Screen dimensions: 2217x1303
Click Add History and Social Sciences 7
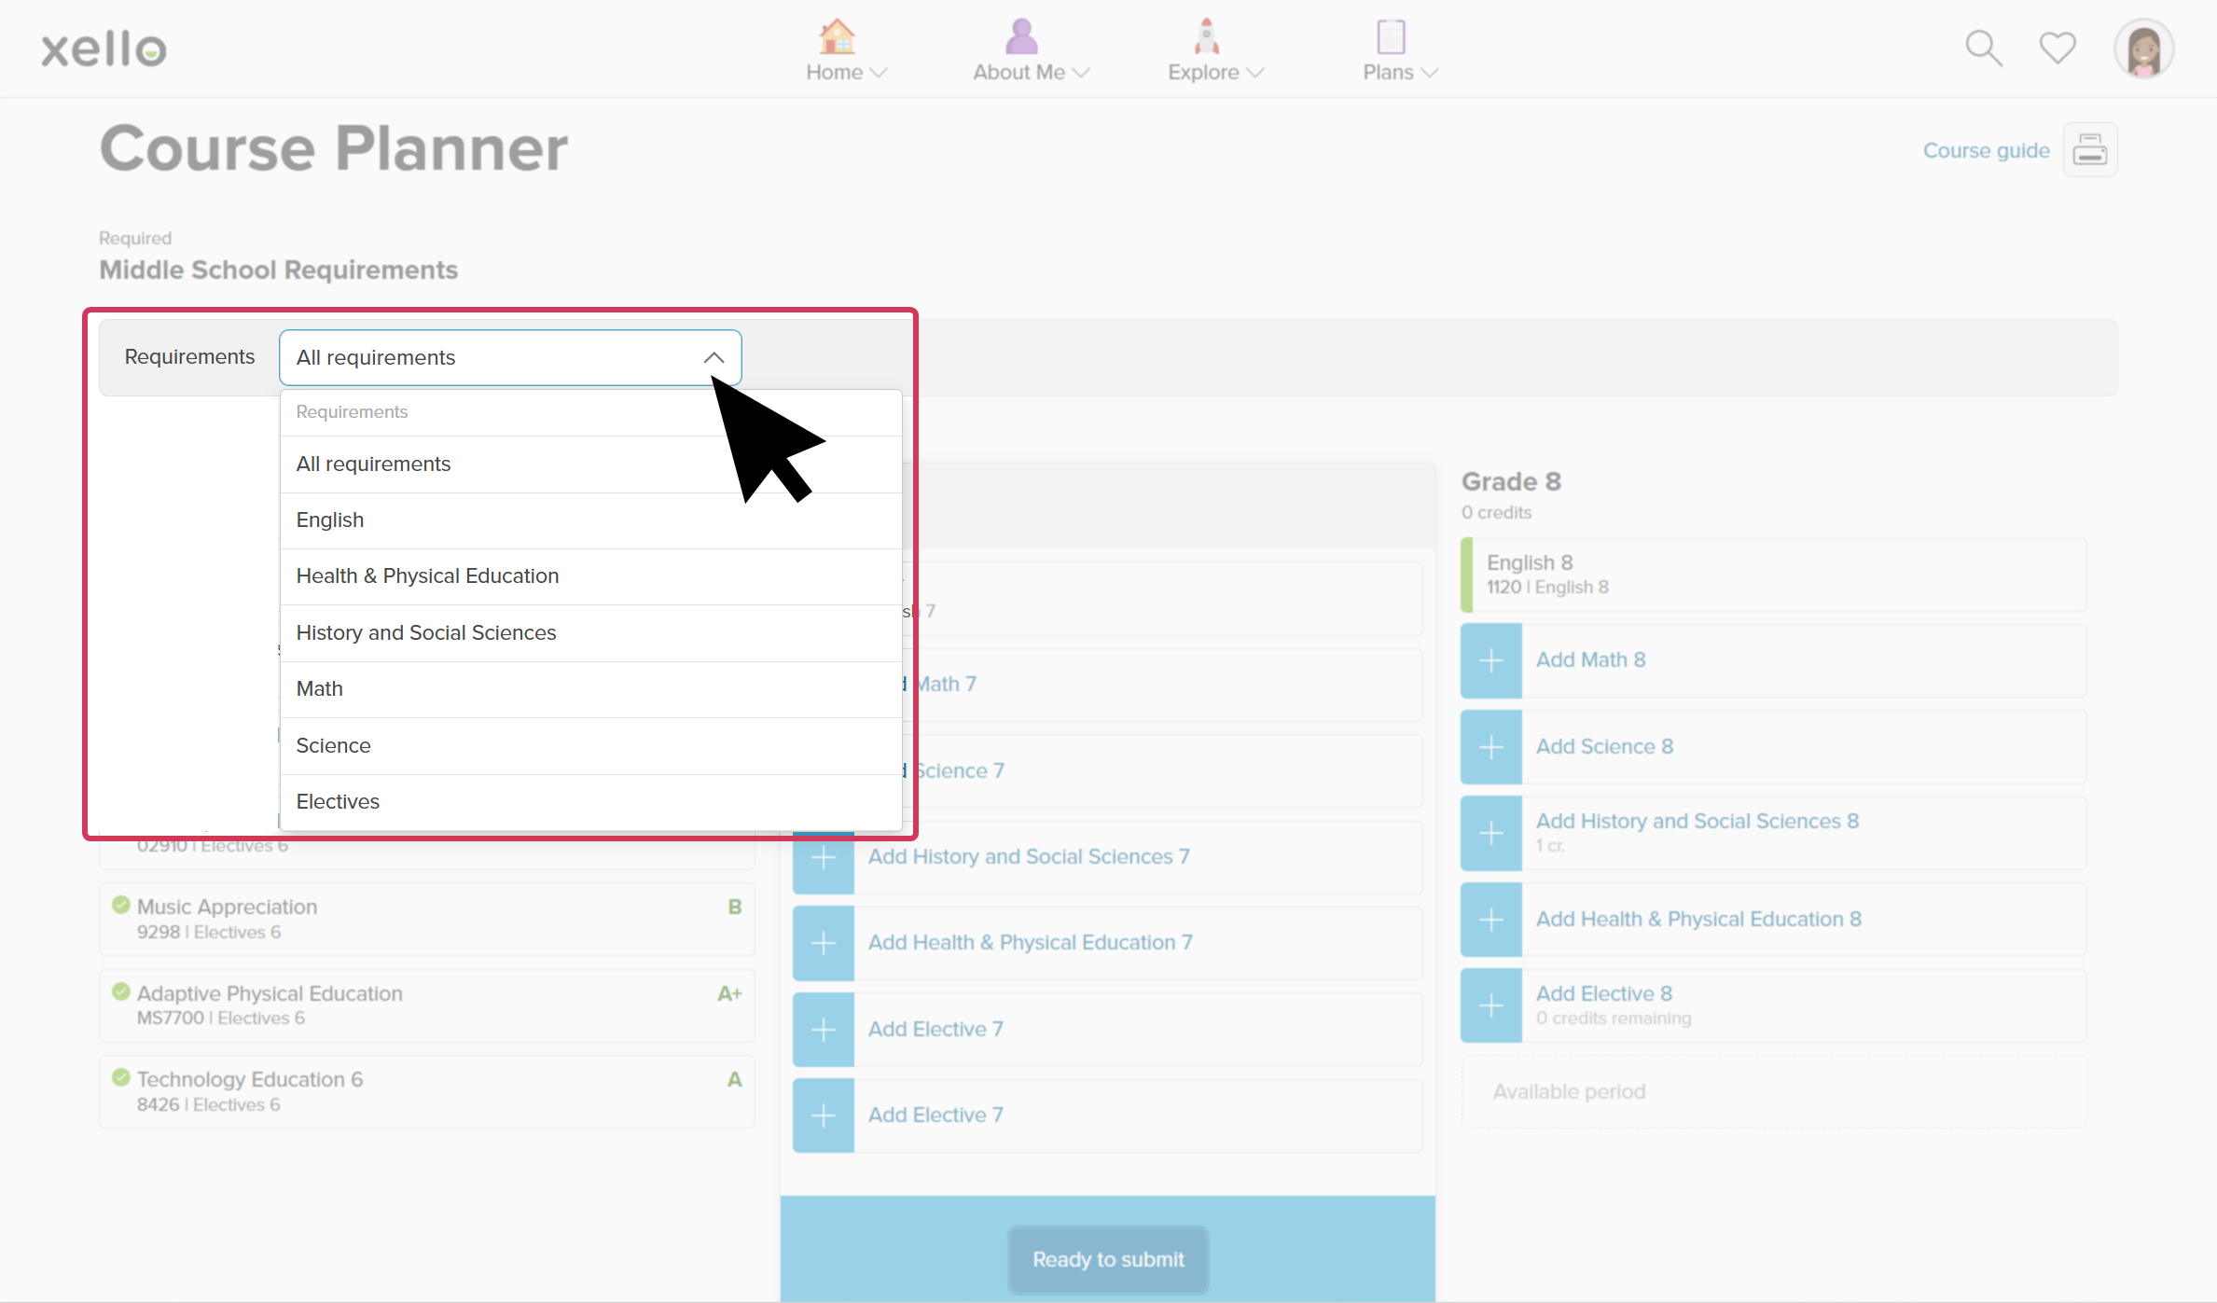(x=1028, y=857)
